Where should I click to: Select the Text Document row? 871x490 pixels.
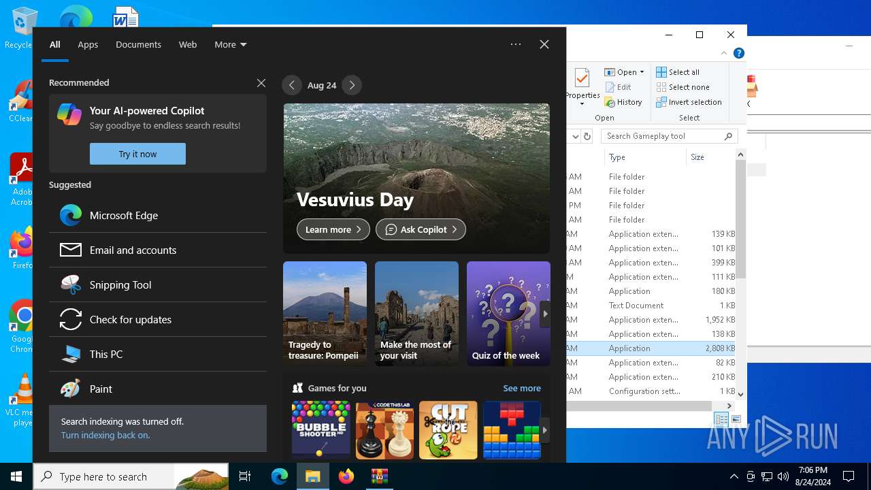[651, 306]
